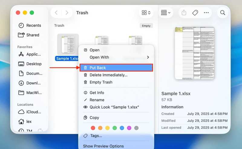This screenshot has height=149, width=242.
Task: Apply the yellow tag color
Action: point(107,128)
